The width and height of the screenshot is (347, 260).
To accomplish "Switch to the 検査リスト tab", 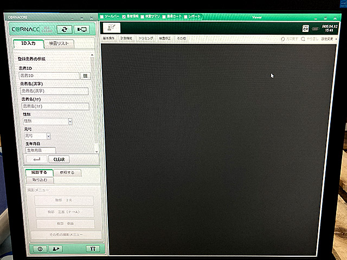I will coord(59,44).
